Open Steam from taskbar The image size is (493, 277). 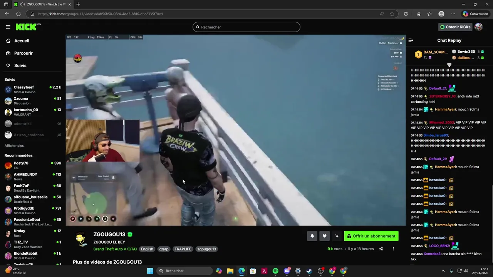point(309,271)
